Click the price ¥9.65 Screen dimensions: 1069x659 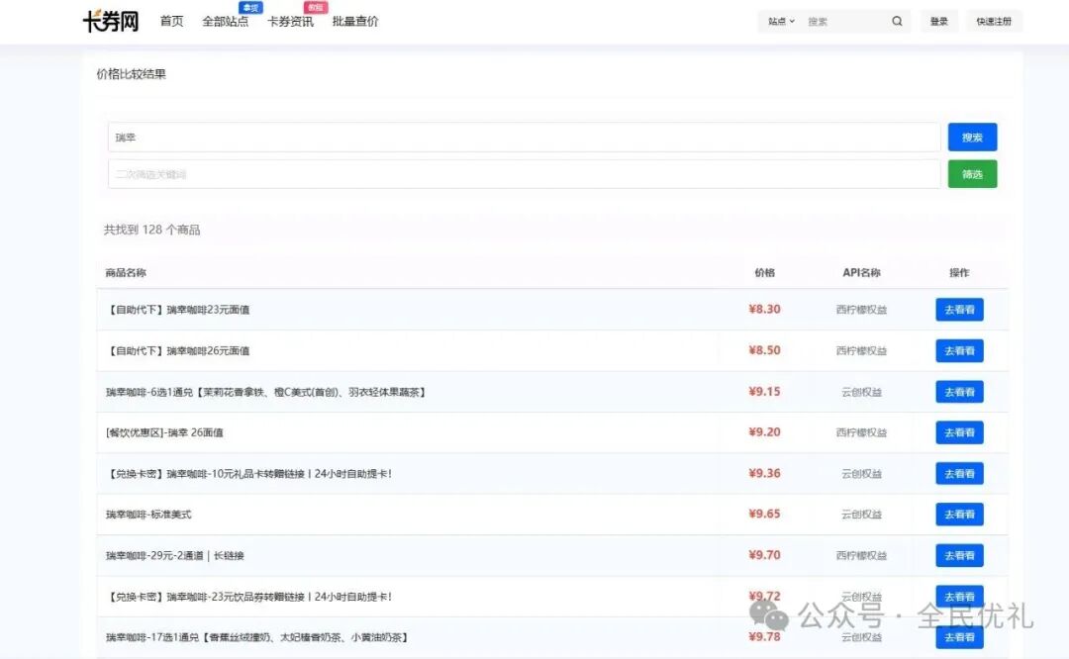click(x=764, y=514)
